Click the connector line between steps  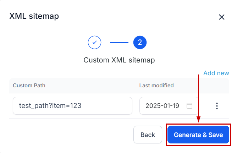119,43
